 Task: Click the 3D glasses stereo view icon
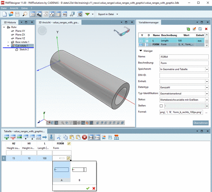pyautogui.click(x=122, y=31)
